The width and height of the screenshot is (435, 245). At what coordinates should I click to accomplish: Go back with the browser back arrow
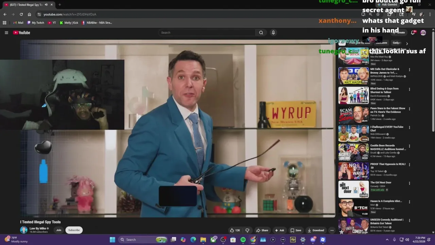coord(5,14)
